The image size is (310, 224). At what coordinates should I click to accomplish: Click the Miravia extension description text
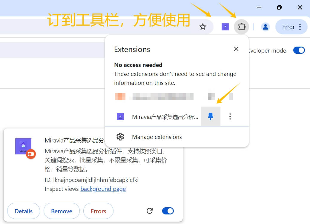tap(106, 160)
